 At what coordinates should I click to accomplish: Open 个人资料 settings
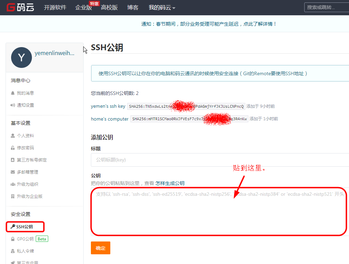[x=25, y=136]
